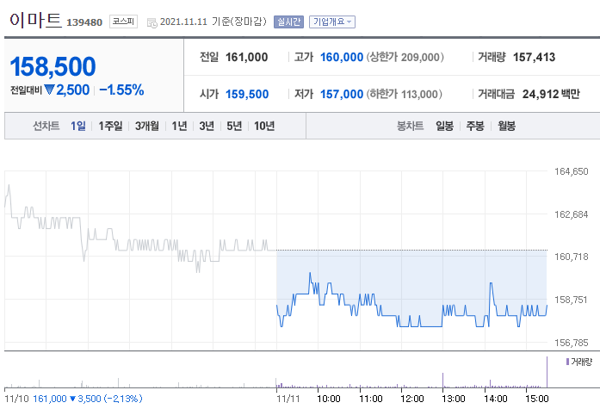Switch to the 1주일 line chart

point(110,126)
